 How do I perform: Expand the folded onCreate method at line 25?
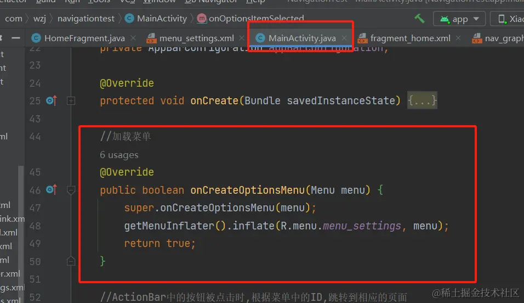71,101
